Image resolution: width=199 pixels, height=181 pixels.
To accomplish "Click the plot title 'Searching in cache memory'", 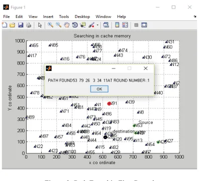I will [x=102, y=36].
